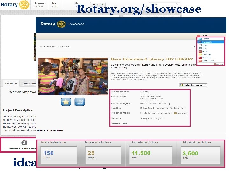Viewport: 229px width, 171px height.
Task: Click the yellow Favorites star icon in the share menu
Action: point(200,54)
